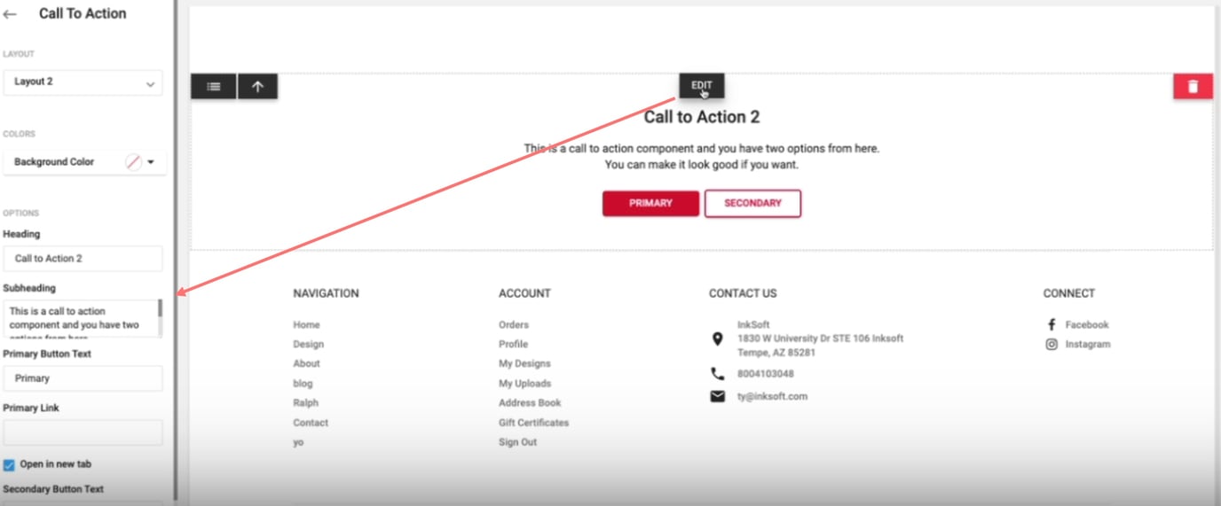Click the phone icon in Contact Us
Screen dimensions: 1221x506
pos(718,374)
